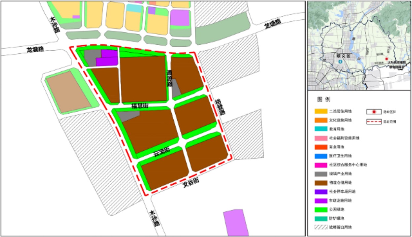Image resolution: width=412 pixels, height=237 pixels.
Task: Click the hatched 战略留白用地 legend symbol
Action: point(321,227)
